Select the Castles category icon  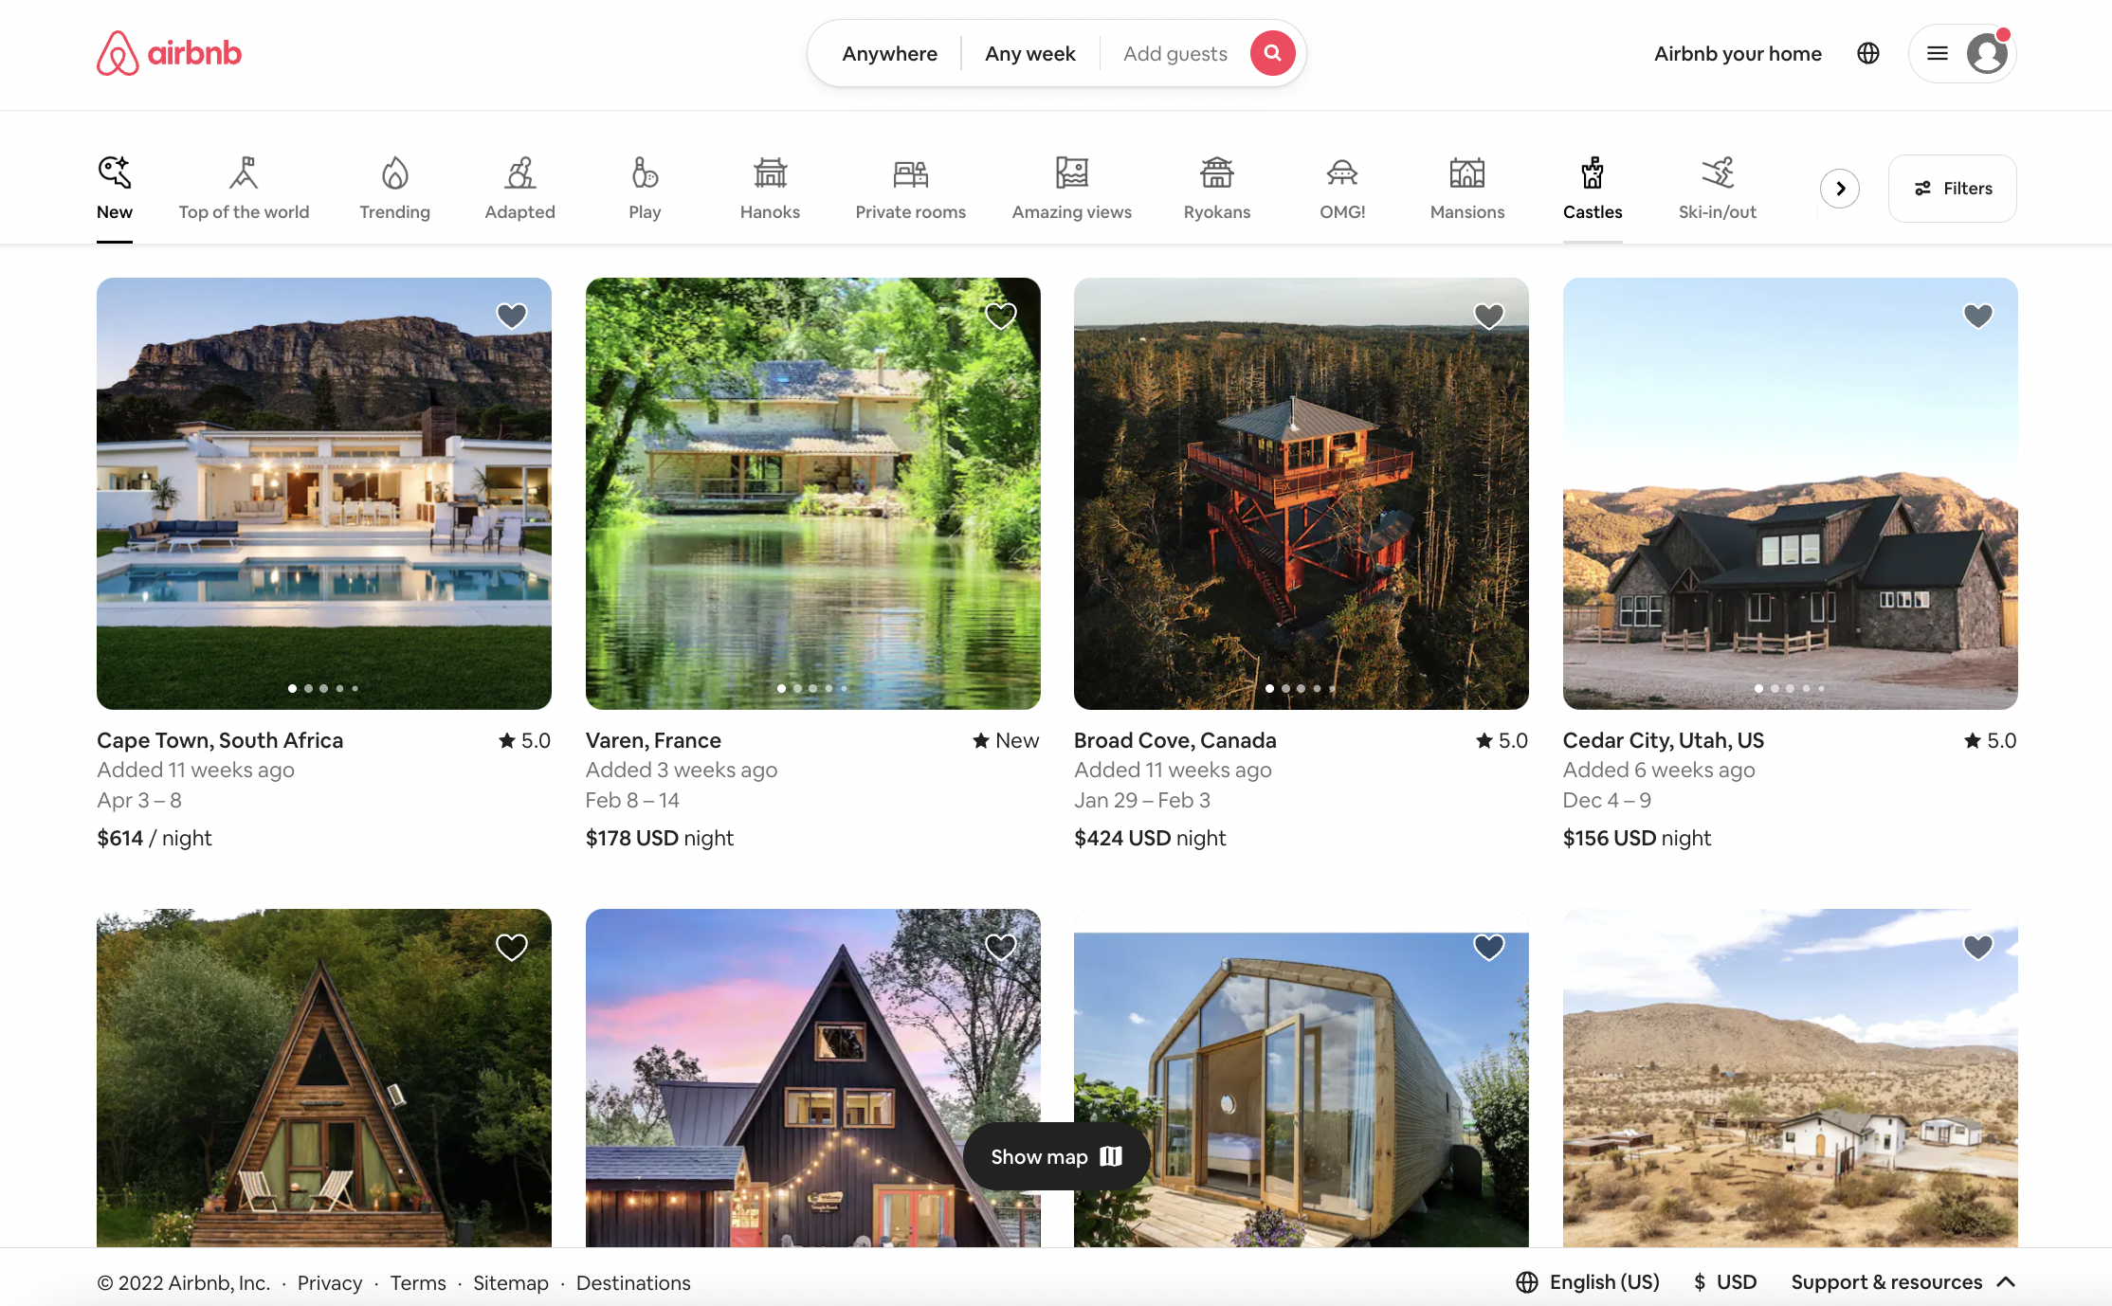pos(1592,173)
